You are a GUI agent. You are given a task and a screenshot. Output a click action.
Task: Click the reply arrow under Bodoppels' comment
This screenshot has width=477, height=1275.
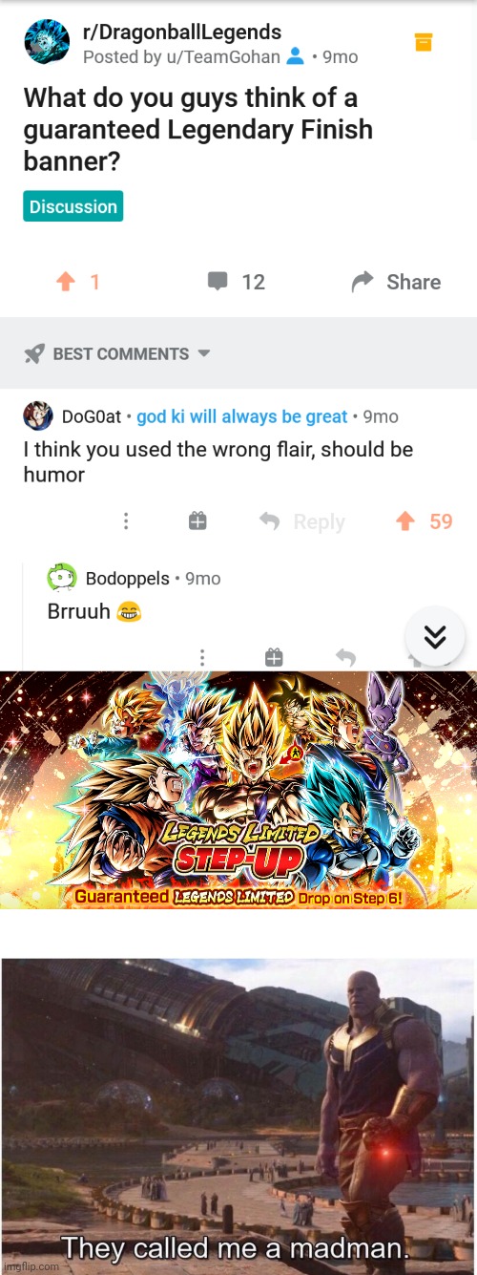tap(345, 657)
